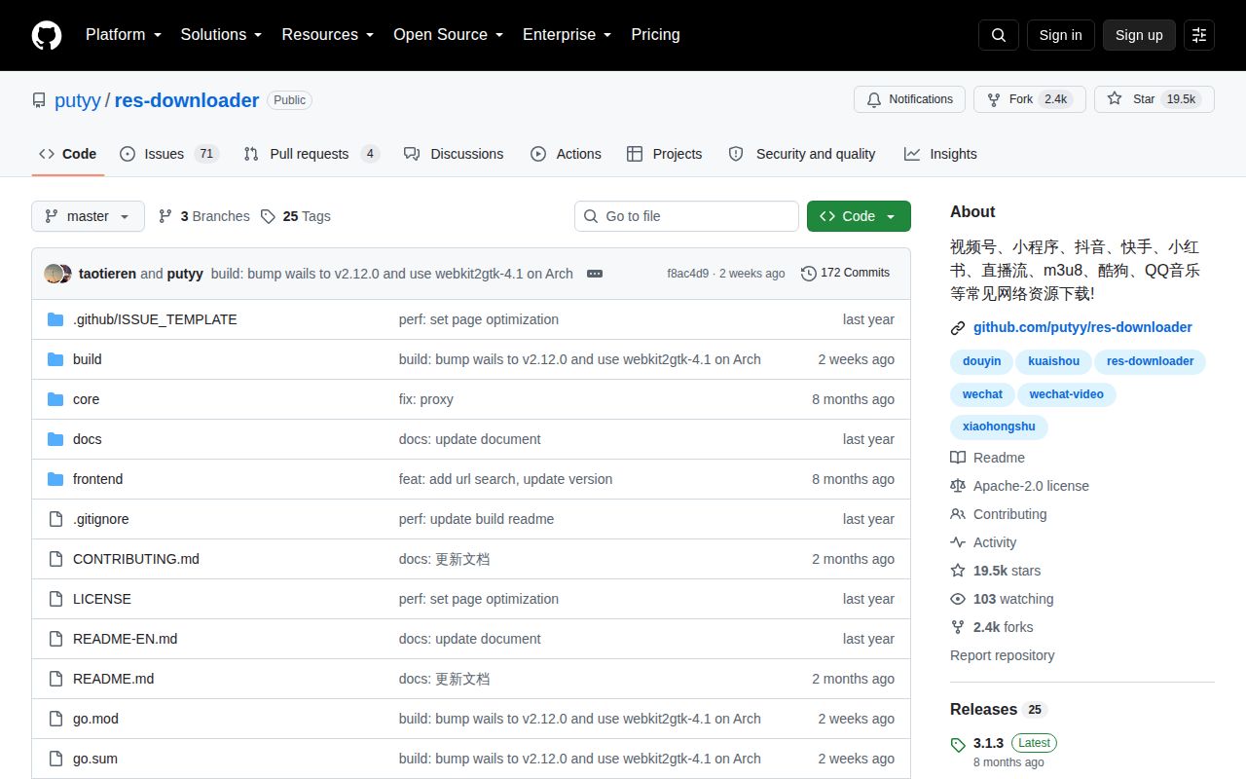1246x779 pixels.
Task: Open the putyy owner link
Action: (x=78, y=100)
